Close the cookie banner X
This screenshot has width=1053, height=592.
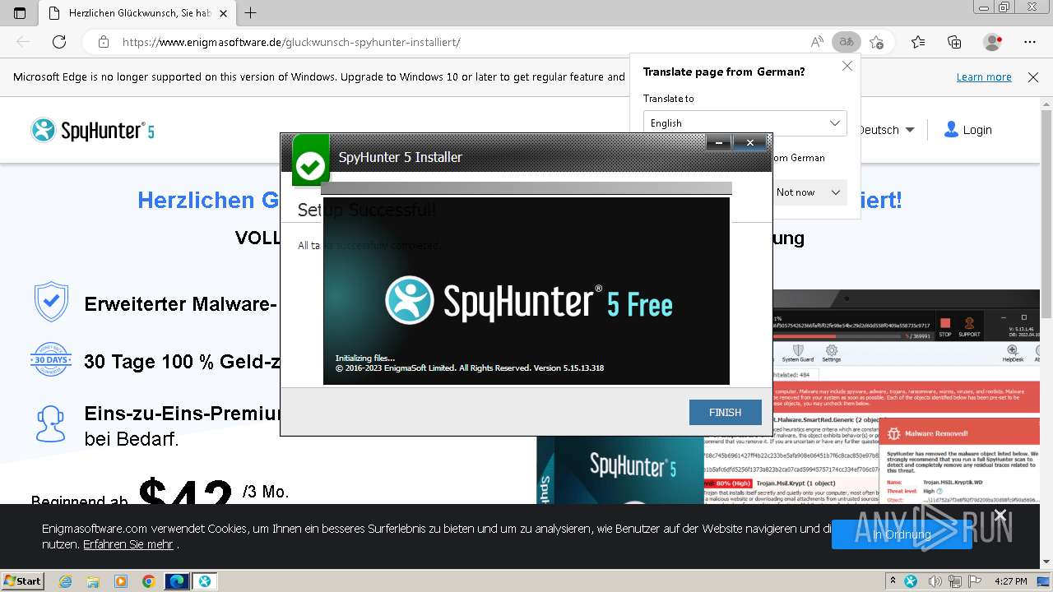point(1000,516)
